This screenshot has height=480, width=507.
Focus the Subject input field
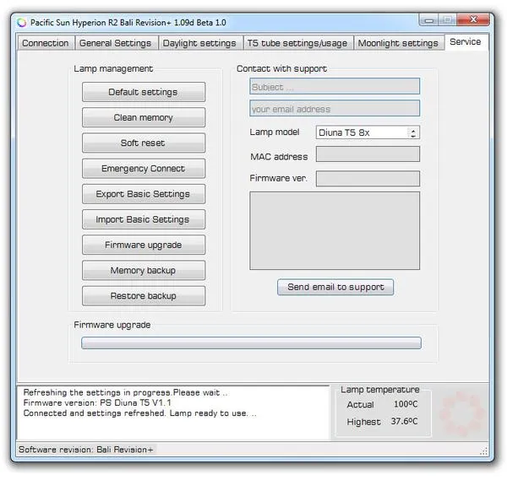tap(335, 86)
